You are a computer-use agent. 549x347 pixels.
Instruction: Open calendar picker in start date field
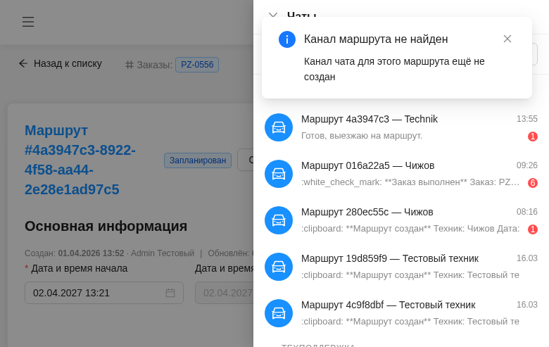coord(170,293)
